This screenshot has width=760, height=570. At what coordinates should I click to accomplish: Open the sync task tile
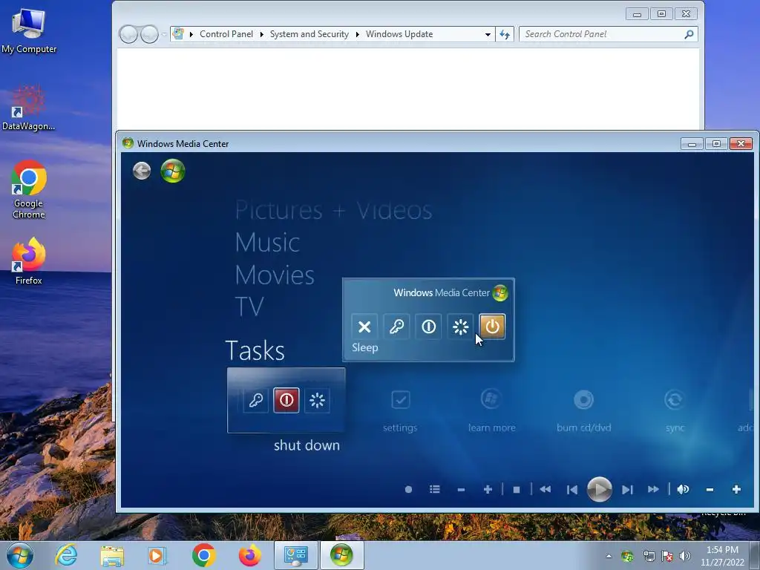coord(675,410)
